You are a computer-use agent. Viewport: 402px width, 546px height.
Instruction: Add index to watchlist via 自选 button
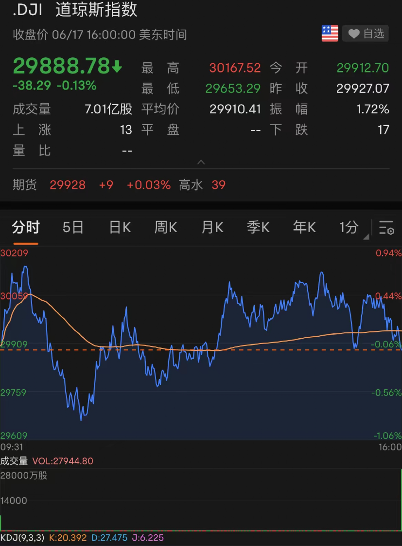[366, 34]
